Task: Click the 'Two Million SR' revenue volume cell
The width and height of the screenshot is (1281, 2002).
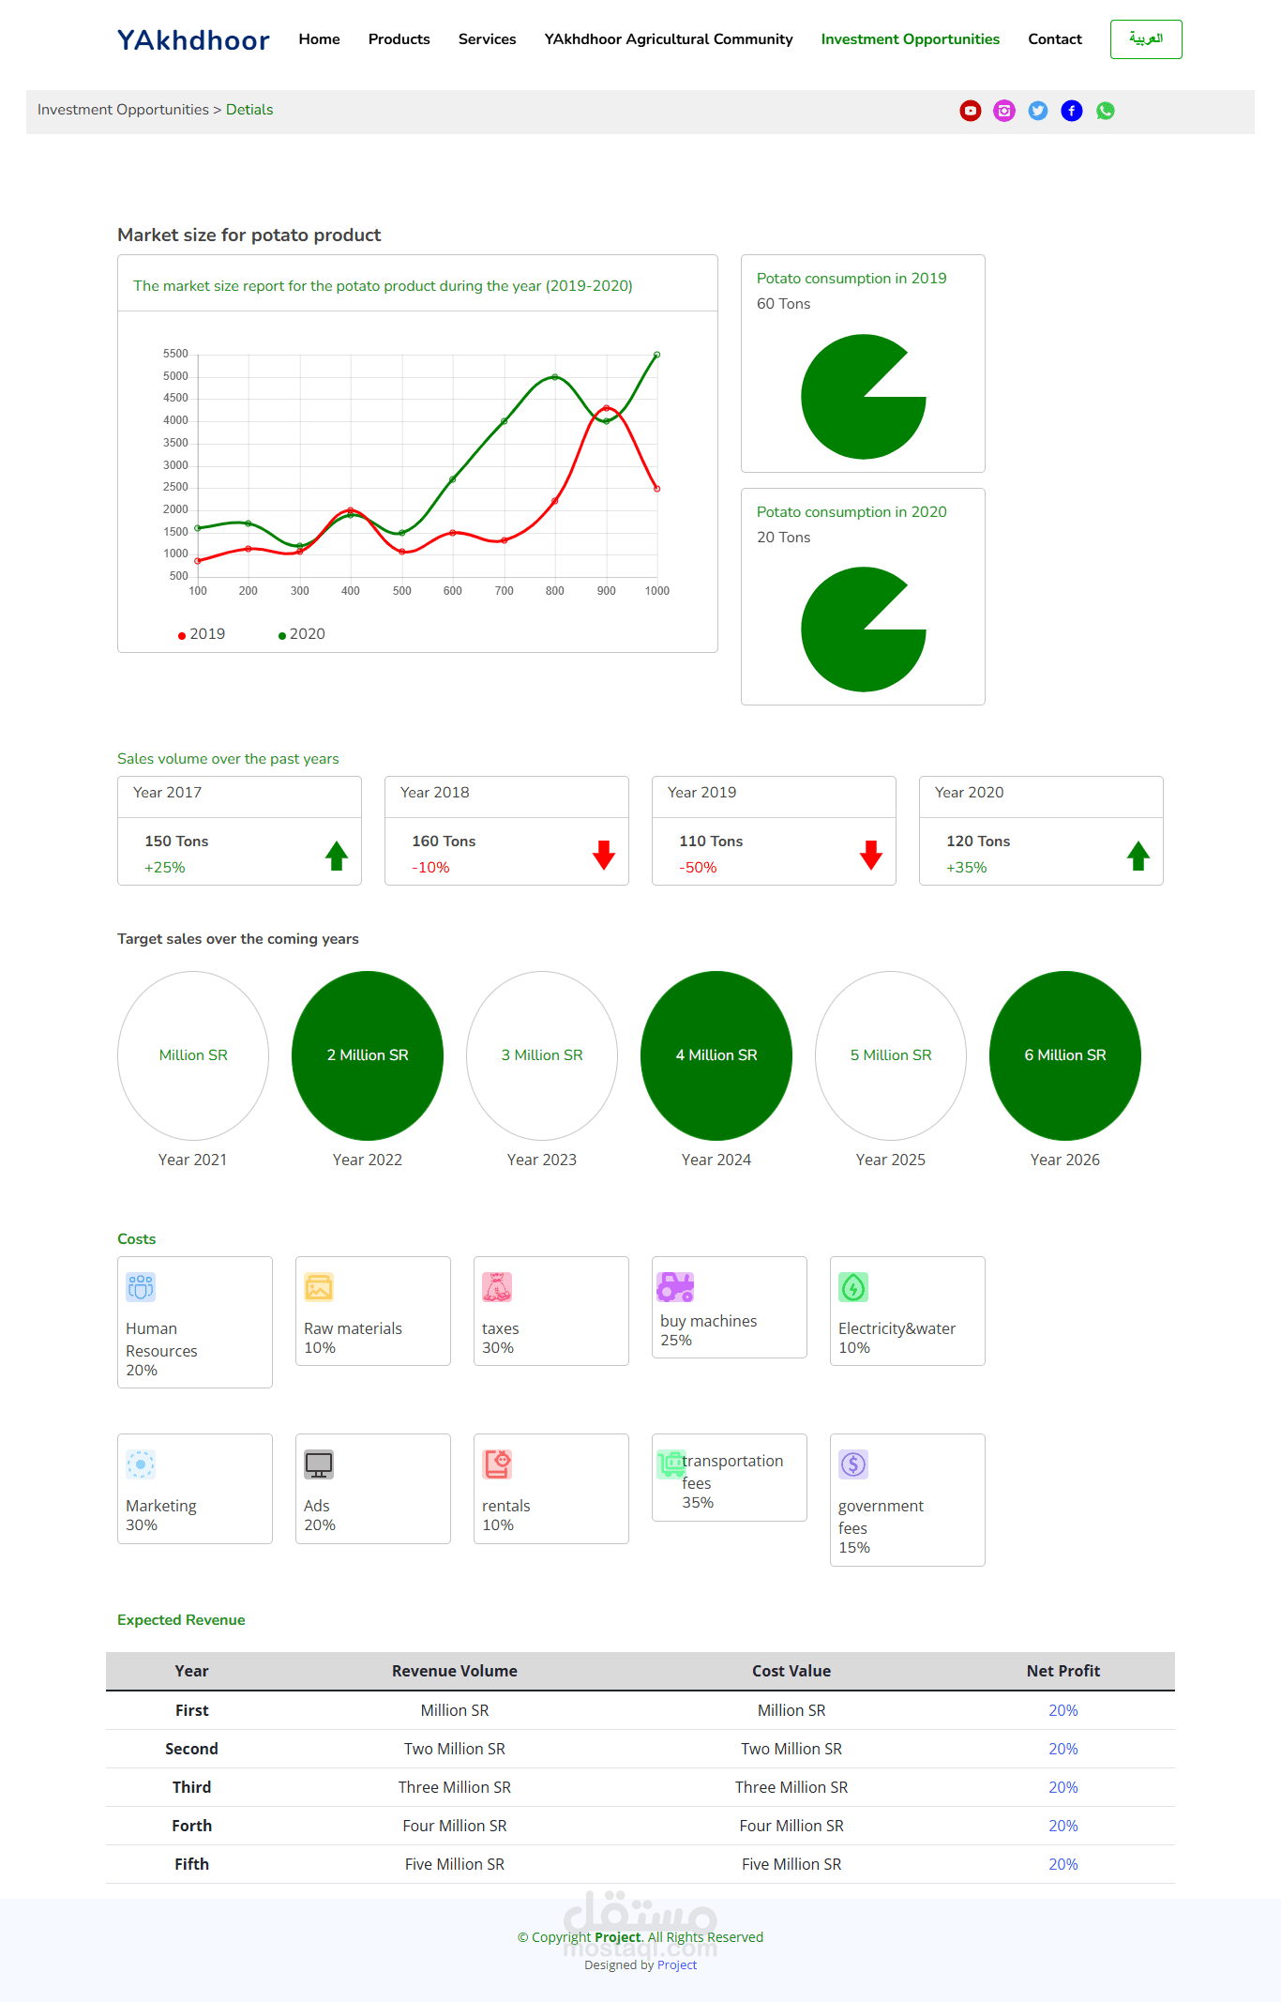Action: click(455, 1749)
